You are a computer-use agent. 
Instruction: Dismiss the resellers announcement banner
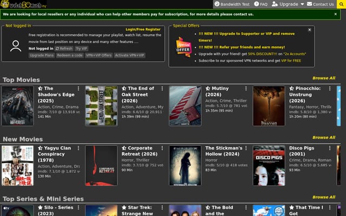click(335, 14)
